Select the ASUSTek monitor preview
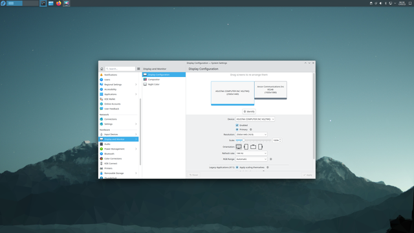 [x=233, y=93]
